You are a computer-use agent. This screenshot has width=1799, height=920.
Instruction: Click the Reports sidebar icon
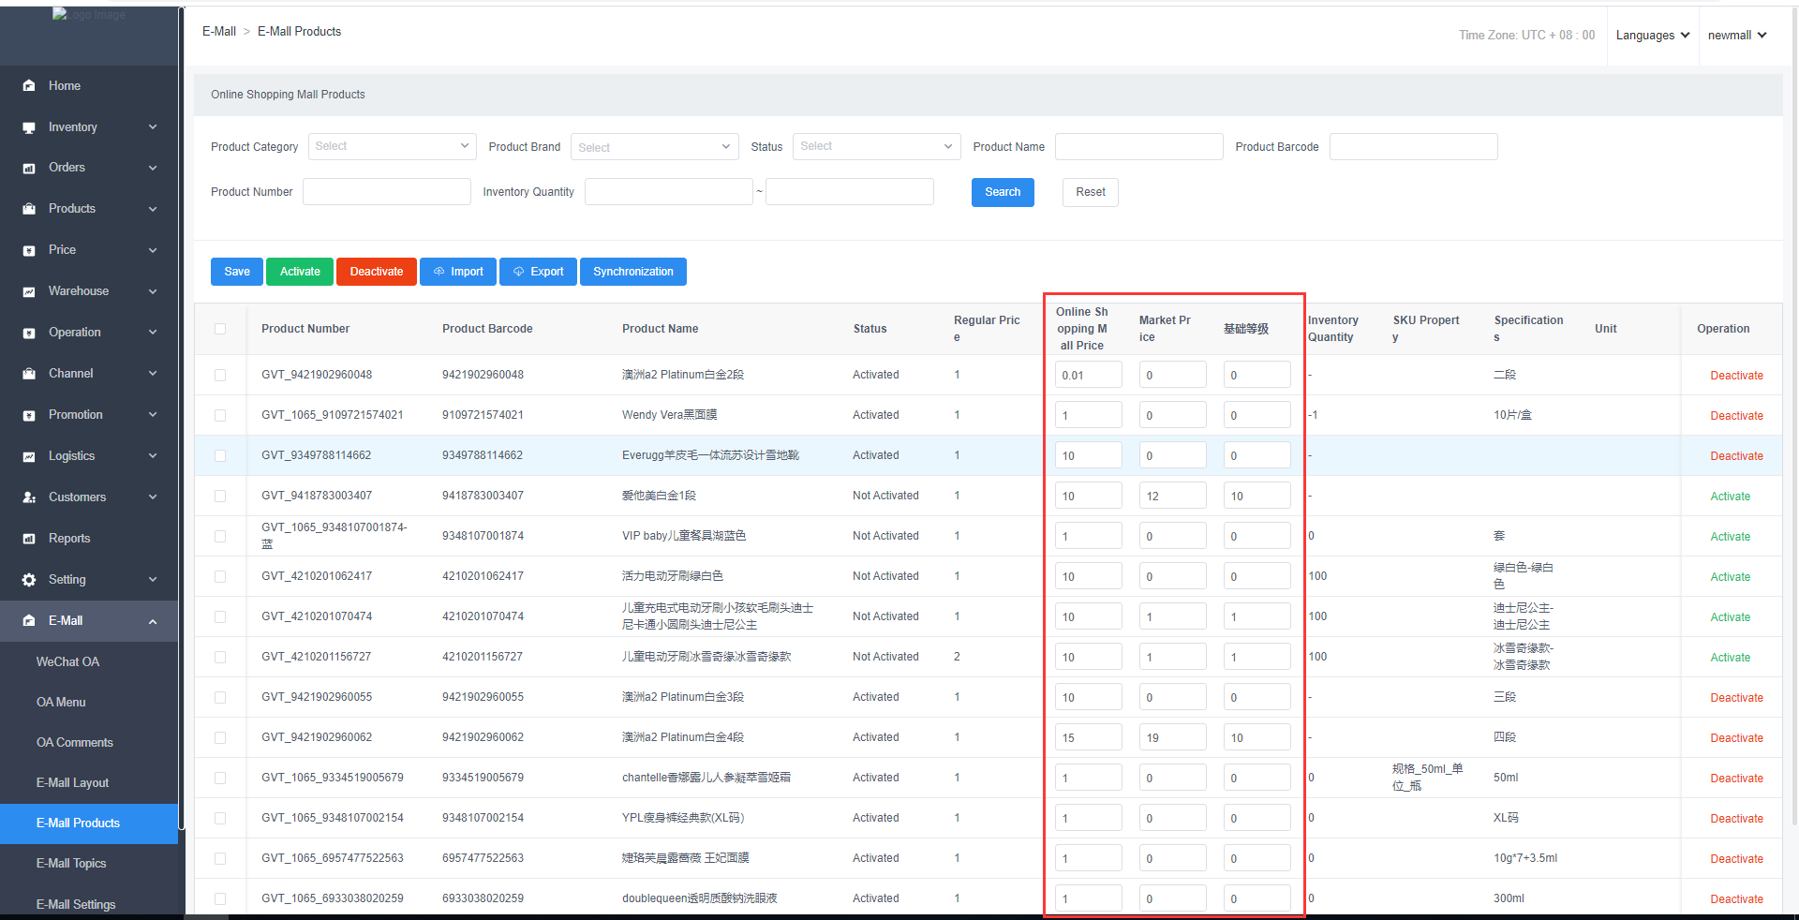(29, 539)
